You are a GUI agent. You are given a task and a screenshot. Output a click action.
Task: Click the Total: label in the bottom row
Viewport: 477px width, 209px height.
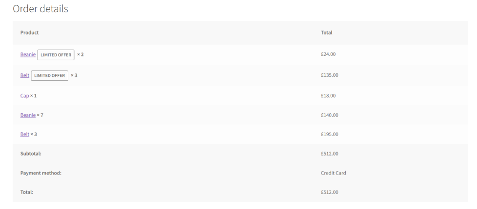[27, 192]
